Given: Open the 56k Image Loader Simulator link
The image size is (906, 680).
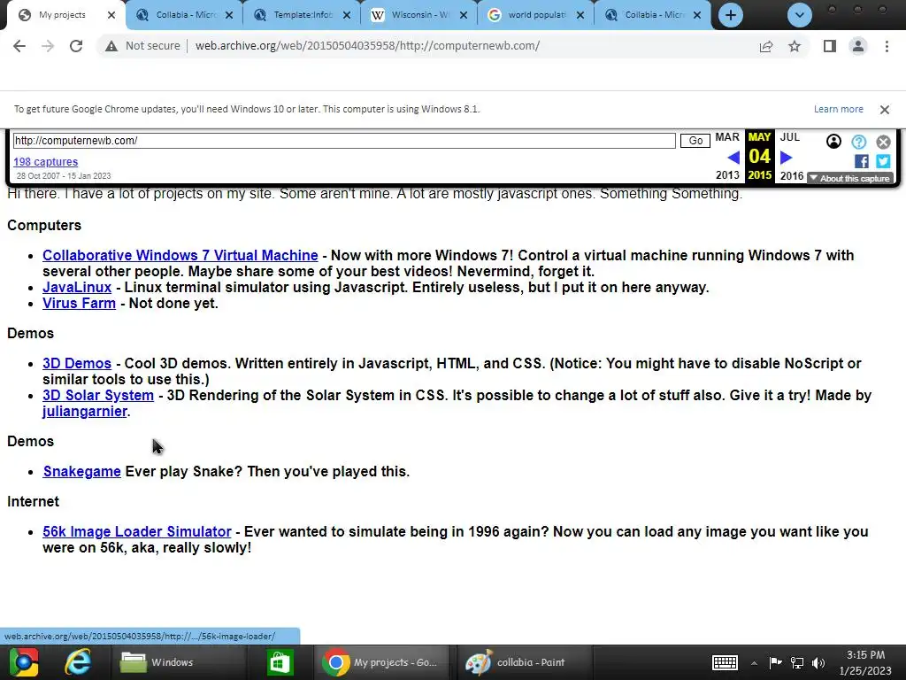Looking at the screenshot, I should coord(137,531).
